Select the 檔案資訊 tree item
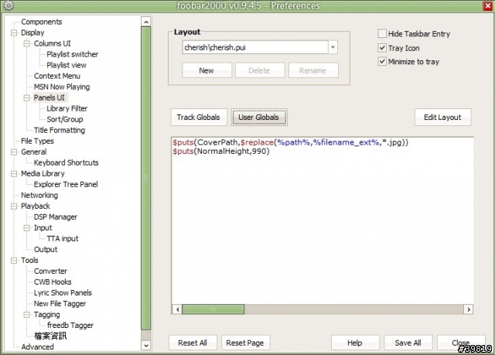This screenshot has height=355, width=495. point(50,336)
